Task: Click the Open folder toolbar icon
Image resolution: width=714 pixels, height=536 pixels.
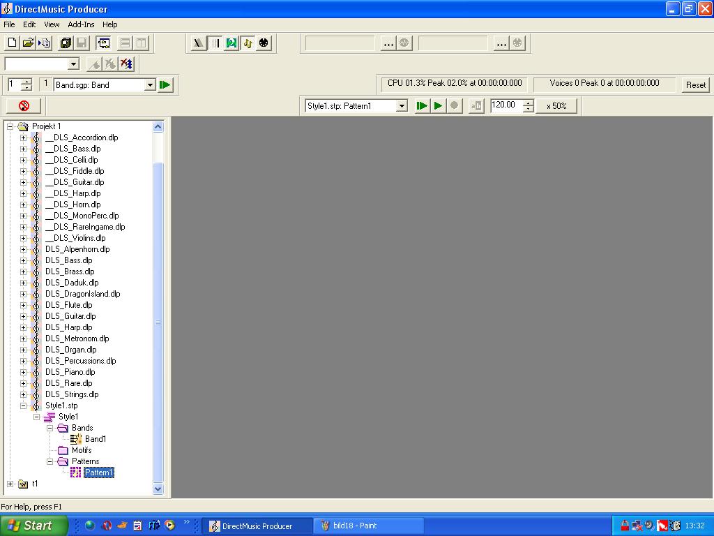Action: (x=28, y=43)
